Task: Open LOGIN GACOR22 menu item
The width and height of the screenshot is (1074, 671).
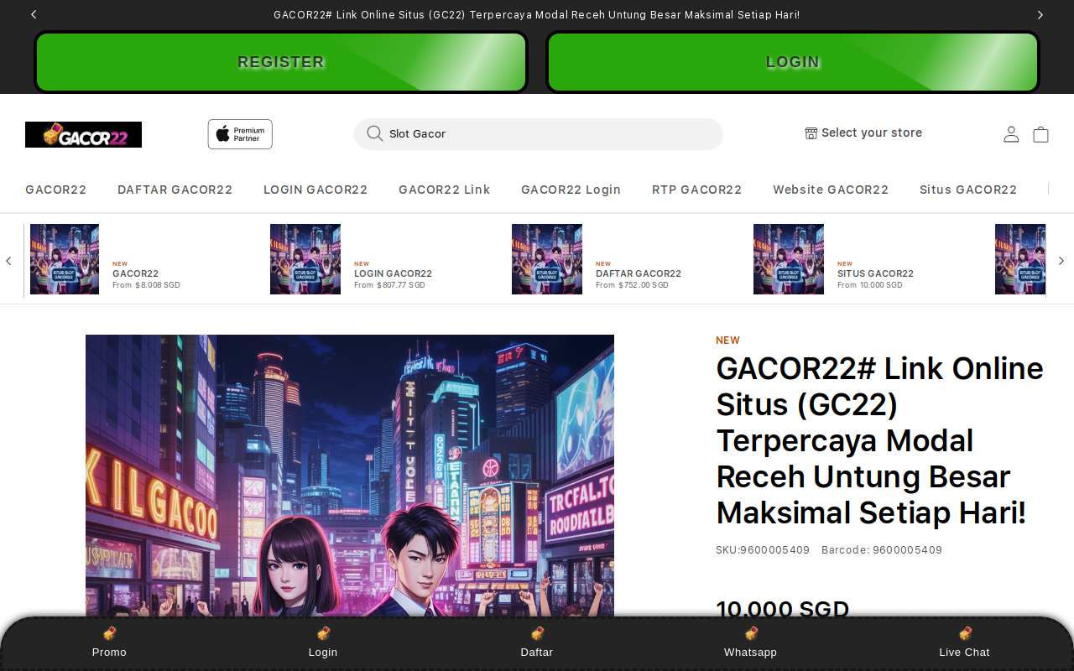Action: pyautogui.click(x=315, y=190)
